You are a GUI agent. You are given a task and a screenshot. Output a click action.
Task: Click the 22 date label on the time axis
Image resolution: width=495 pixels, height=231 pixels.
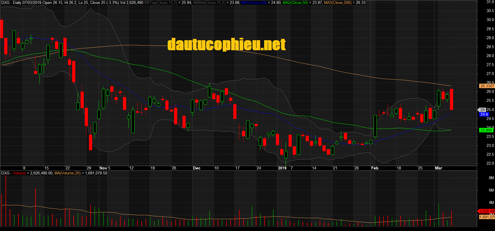pos(68,168)
